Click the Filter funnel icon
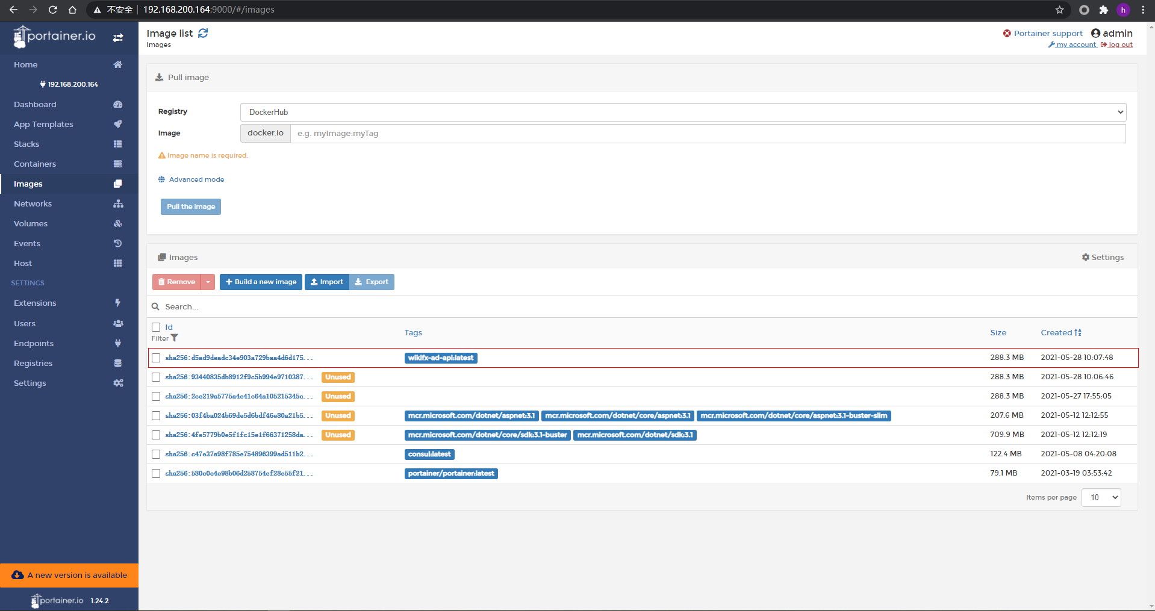 pyautogui.click(x=175, y=338)
